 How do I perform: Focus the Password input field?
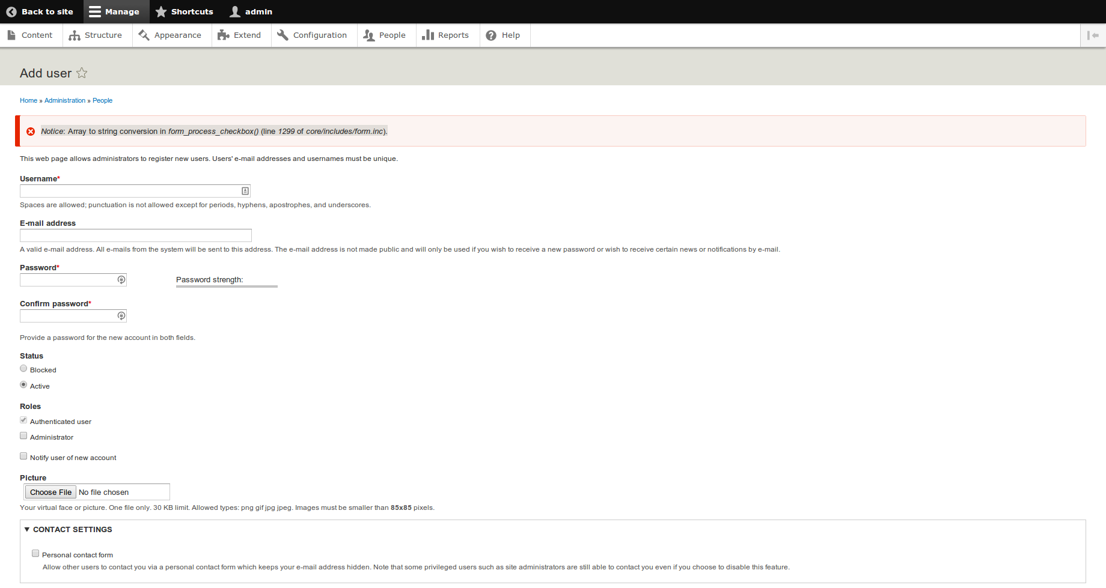click(x=73, y=280)
